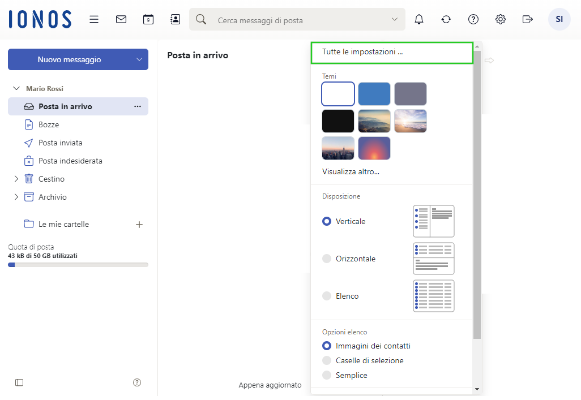Screen dimensions: 581x400
Task: Click the Cestino folder label
Action: (52, 179)
